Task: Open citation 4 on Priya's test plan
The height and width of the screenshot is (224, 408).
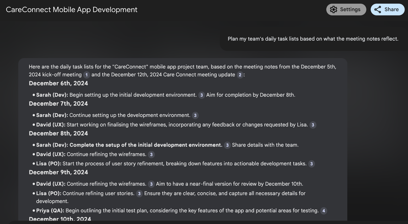Action: click(324, 211)
